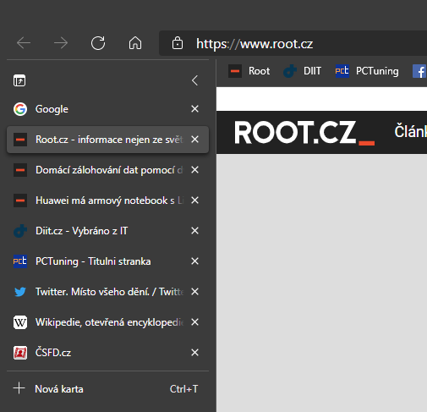Image resolution: width=427 pixels, height=412 pixels.
Task: Reload the current page
Action: coord(98,43)
